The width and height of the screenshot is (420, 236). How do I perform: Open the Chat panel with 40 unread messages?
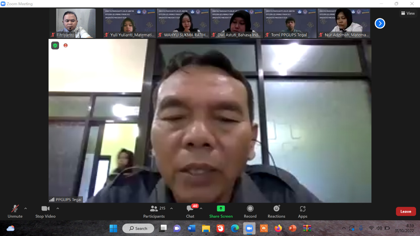click(x=190, y=211)
